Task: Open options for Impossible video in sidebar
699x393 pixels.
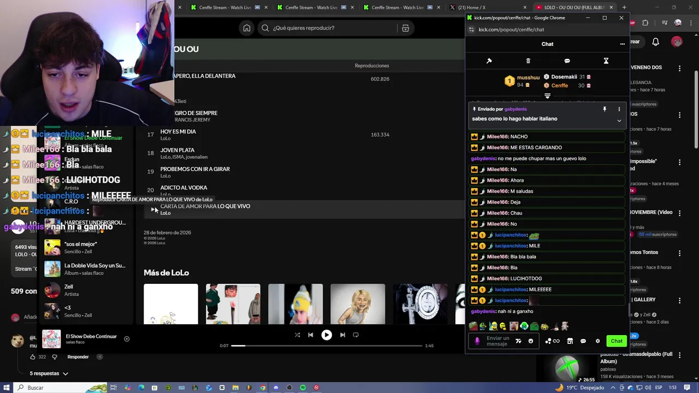Action: click(x=680, y=162)
